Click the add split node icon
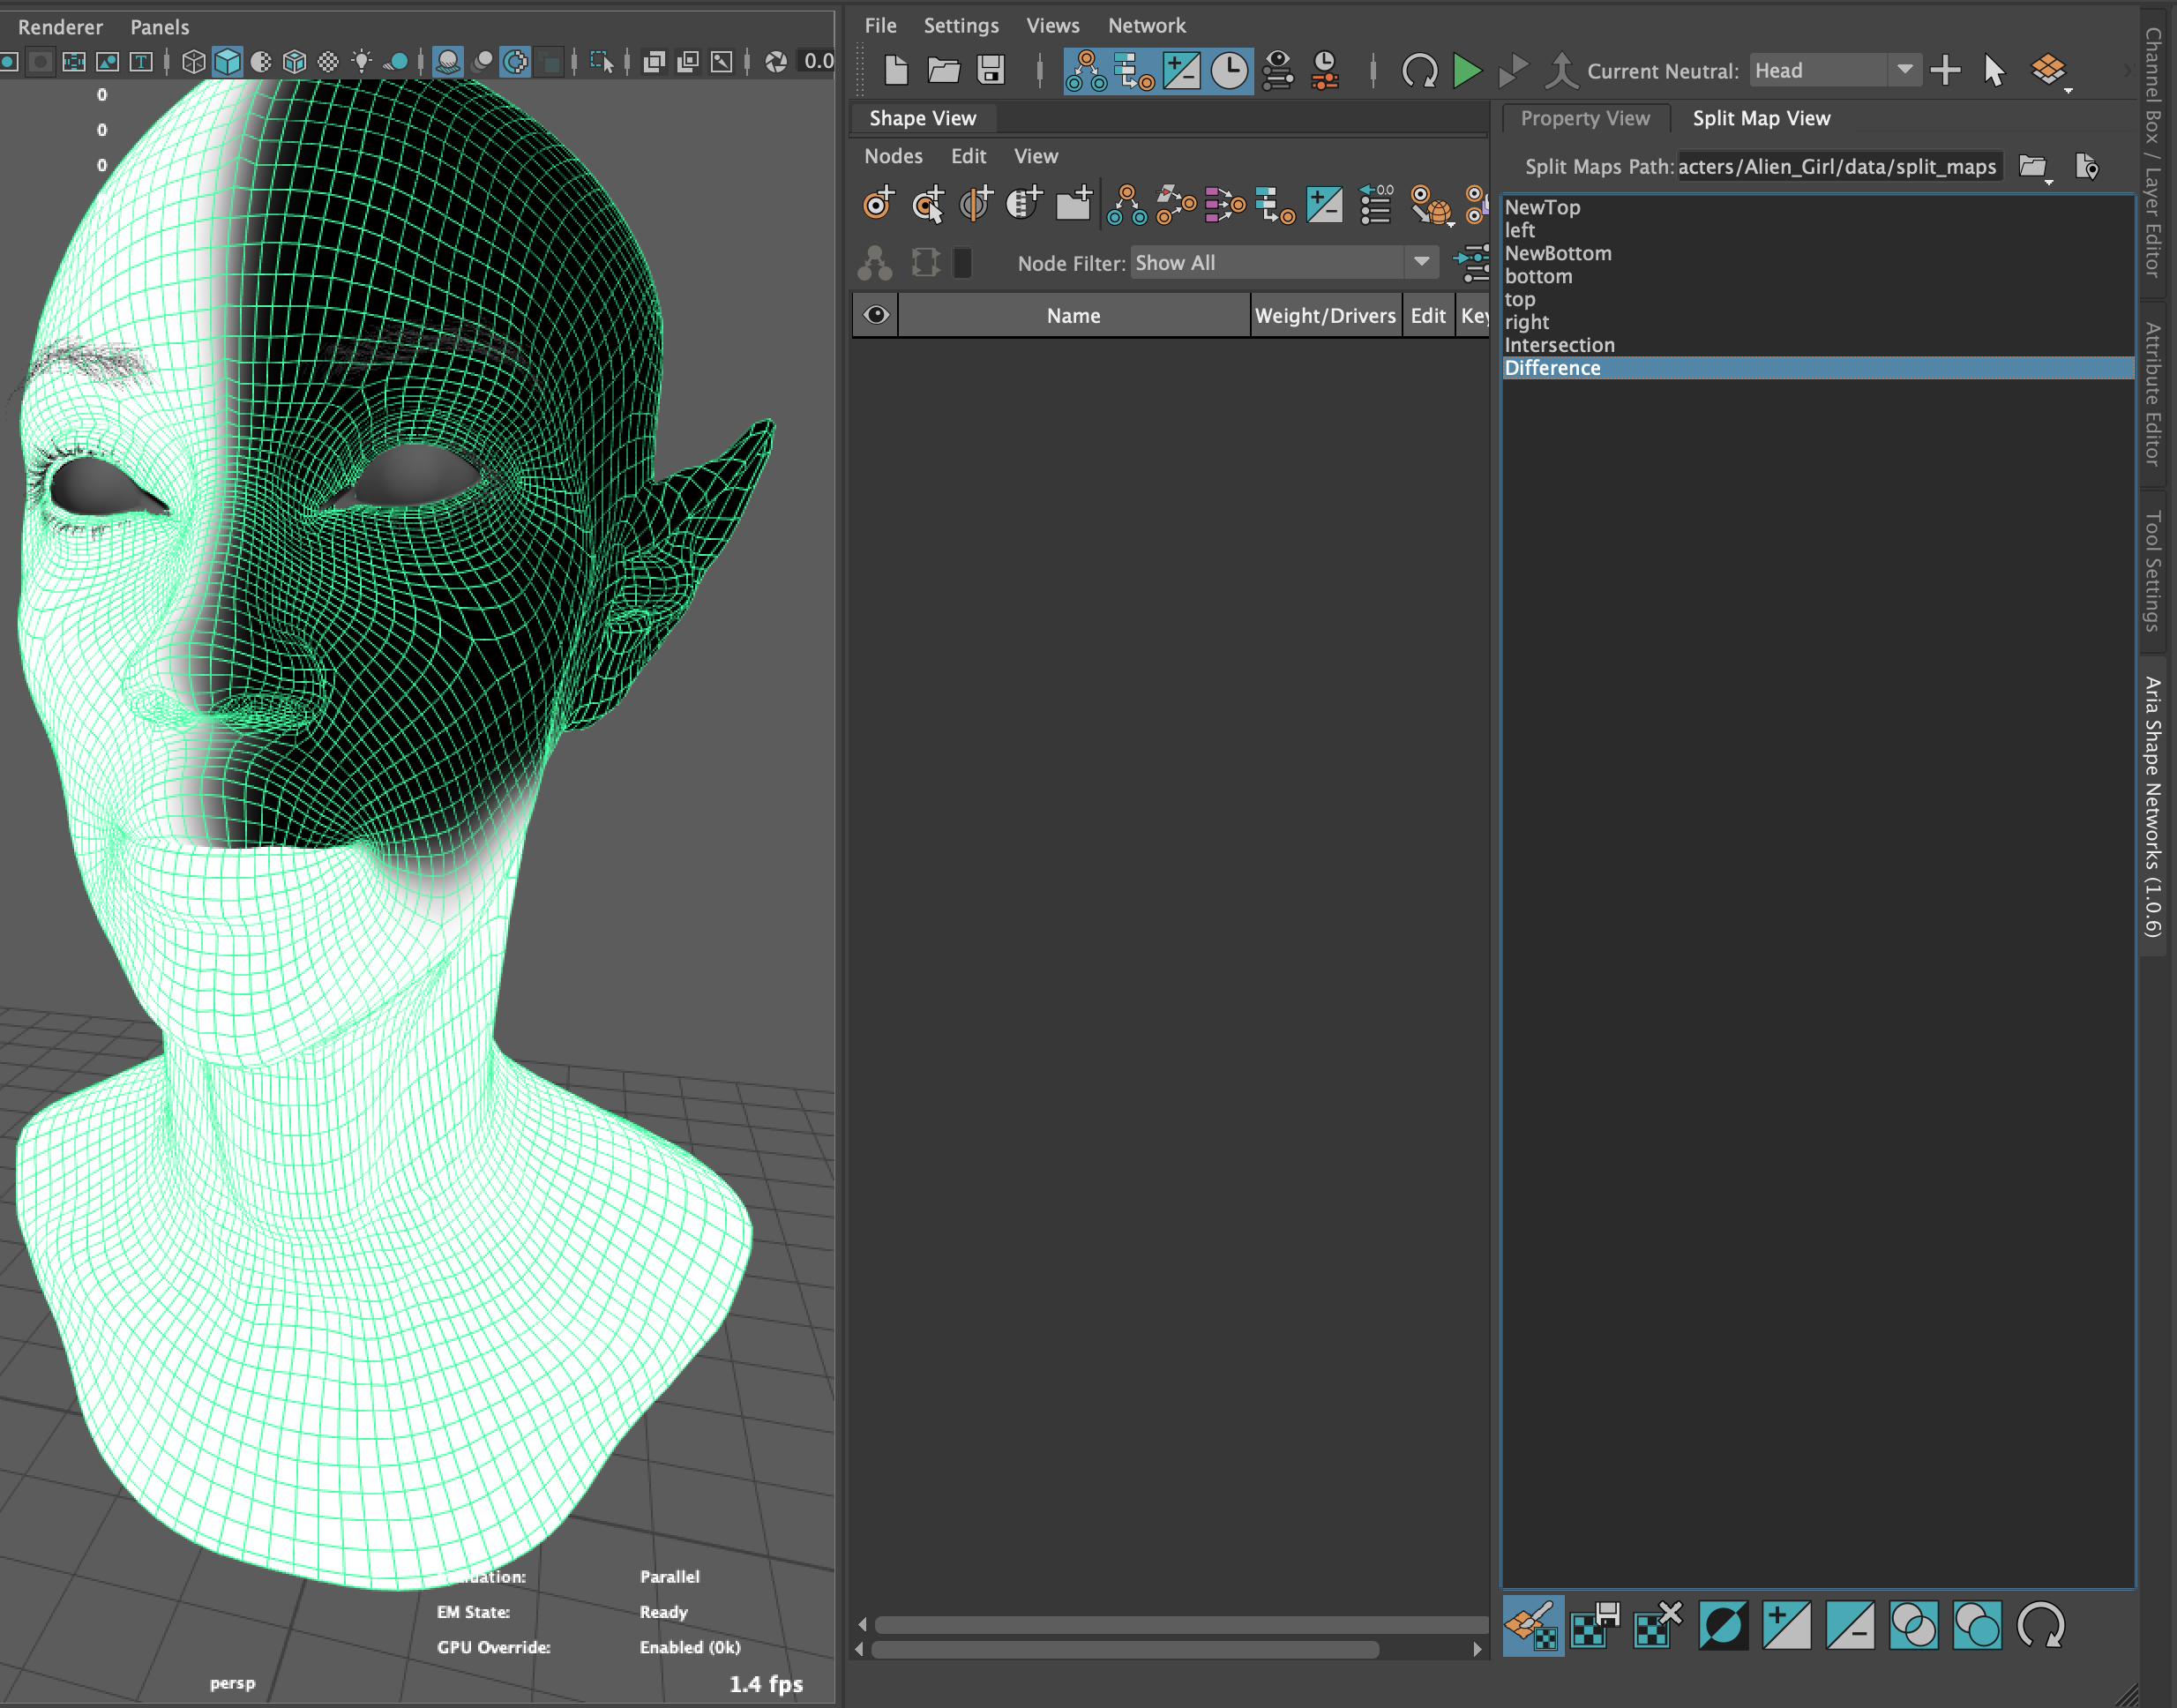 point(1024,204)
